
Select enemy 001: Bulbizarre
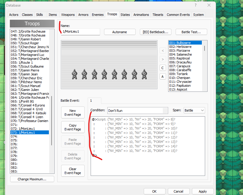click(185, 43)
